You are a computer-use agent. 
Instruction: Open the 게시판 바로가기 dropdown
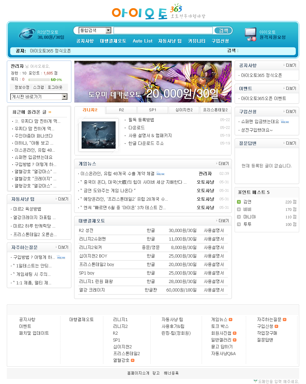(39, 97)
